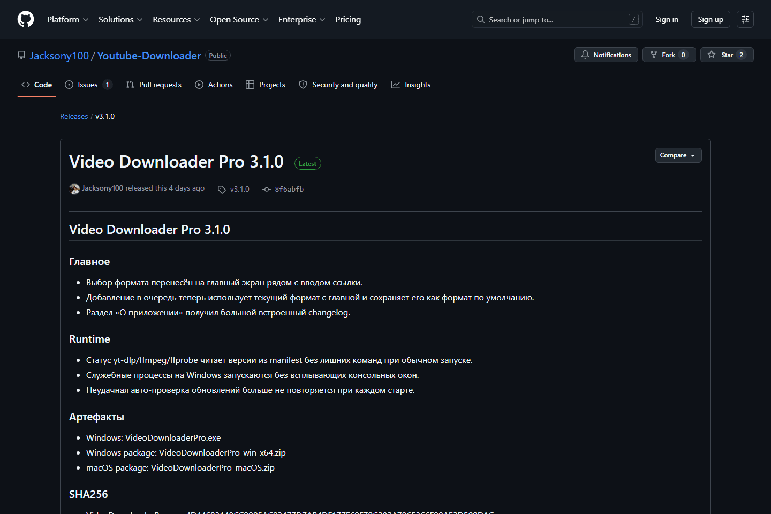Expand the Platform menu
Image resolution: width=771 pixels, height=514 pixels.
67,19
